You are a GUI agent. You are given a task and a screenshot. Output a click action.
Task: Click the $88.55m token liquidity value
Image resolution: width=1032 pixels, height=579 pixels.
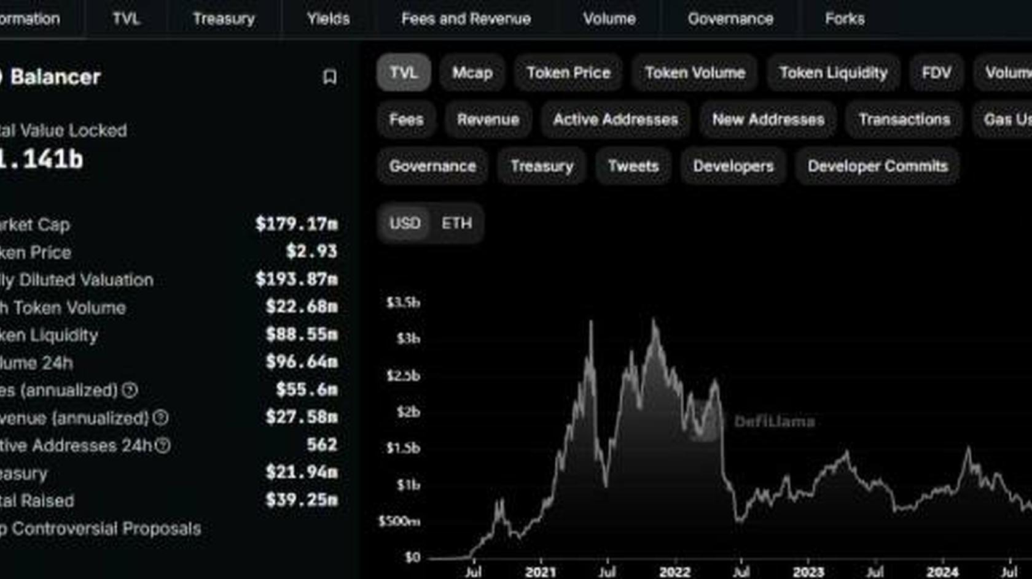coord(302,334)
